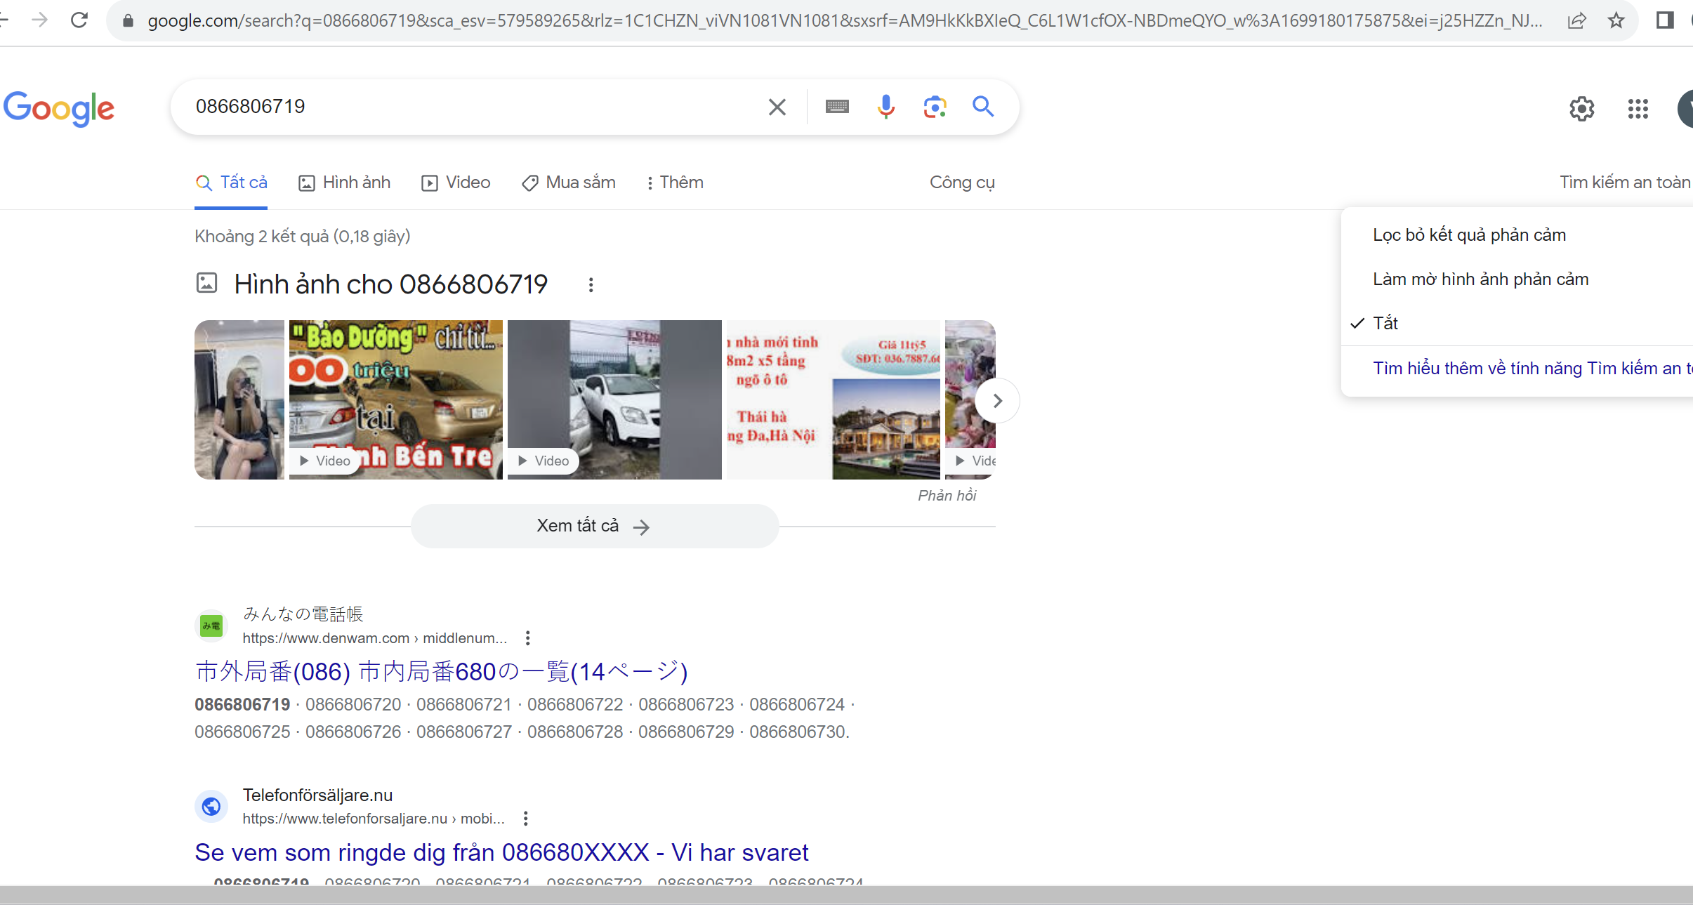Open the Telefonförsäljare.nu result link
The height and width of the screenshot is (905, 1693).
pos(501,852)
